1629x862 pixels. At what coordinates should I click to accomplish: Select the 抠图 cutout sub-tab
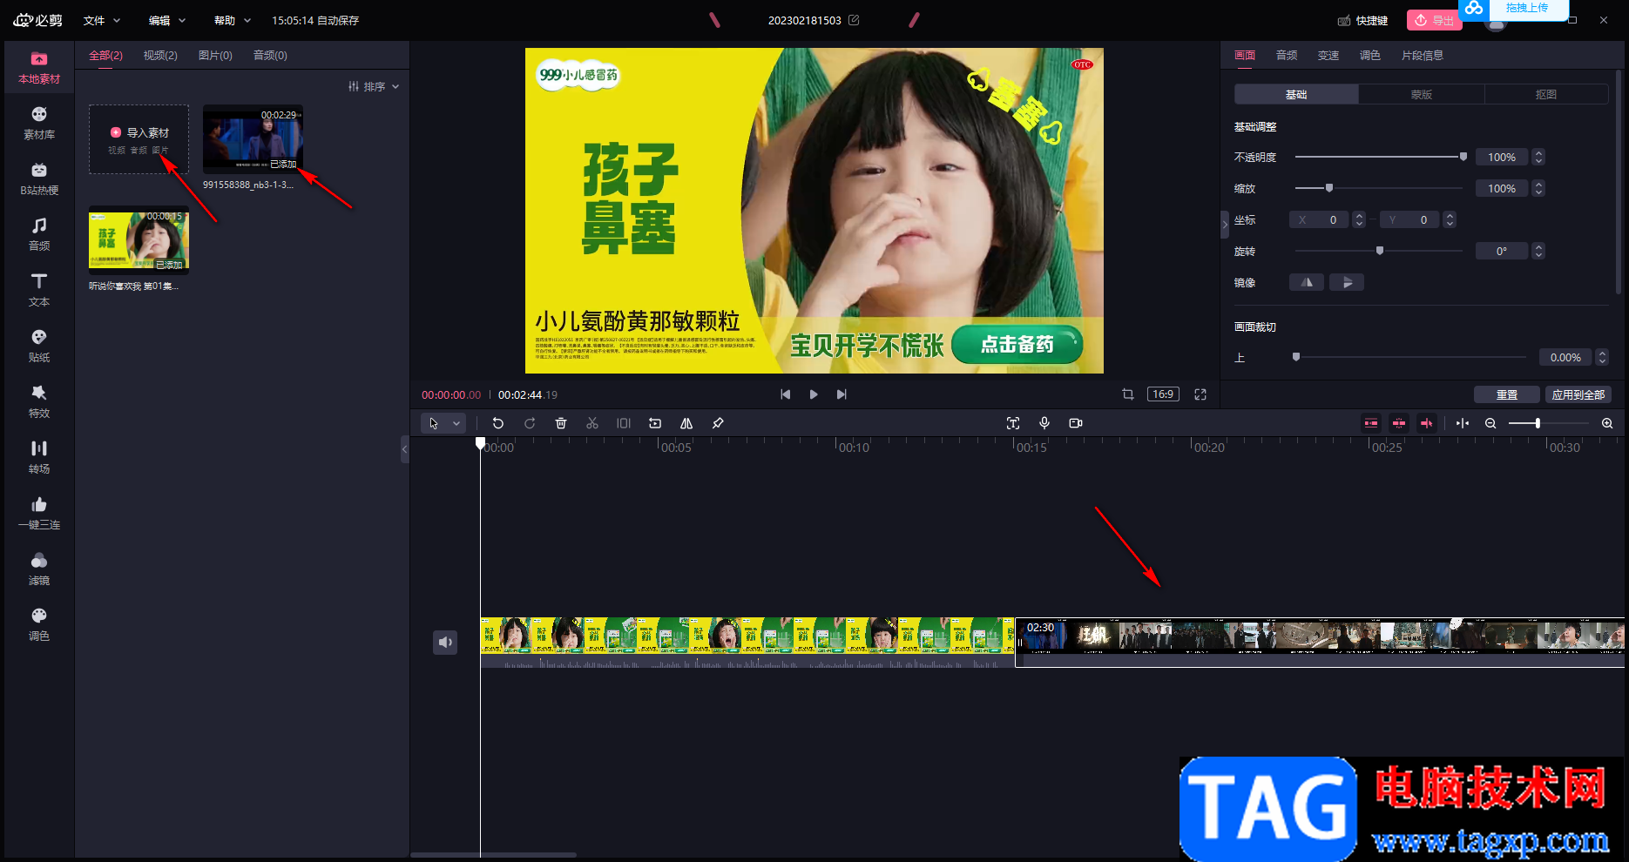(x=1546, y=94)
